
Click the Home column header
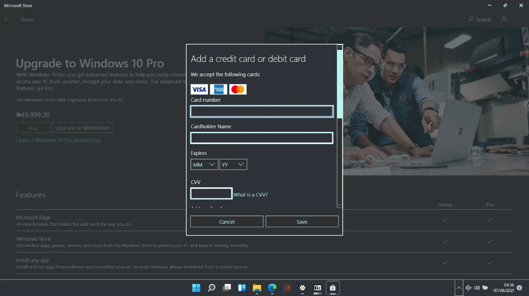tap(445, 205)
